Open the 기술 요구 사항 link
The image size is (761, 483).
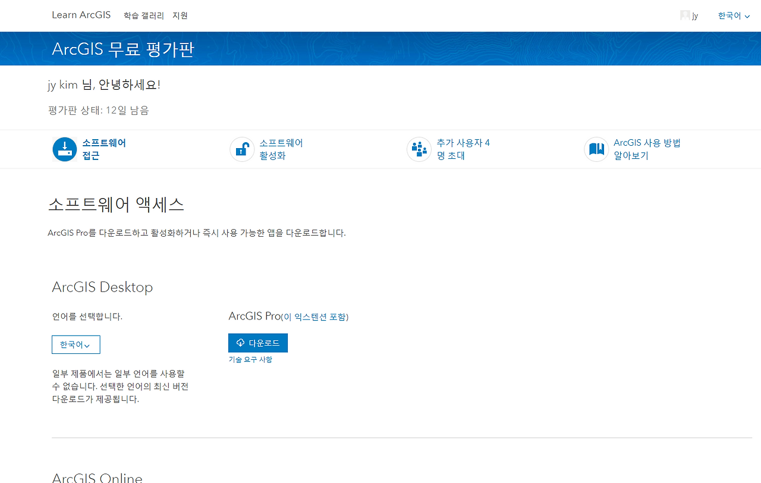(x=250, y=359)
